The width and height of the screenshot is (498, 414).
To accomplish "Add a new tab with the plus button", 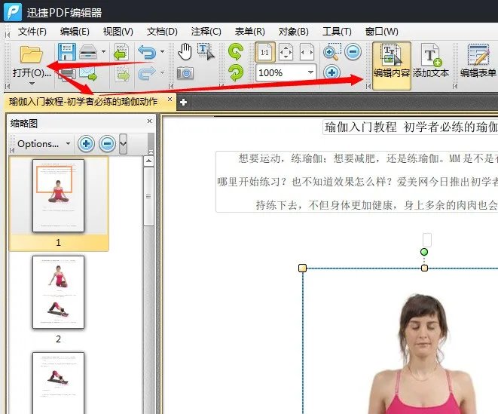I will (x=183, y=103).
